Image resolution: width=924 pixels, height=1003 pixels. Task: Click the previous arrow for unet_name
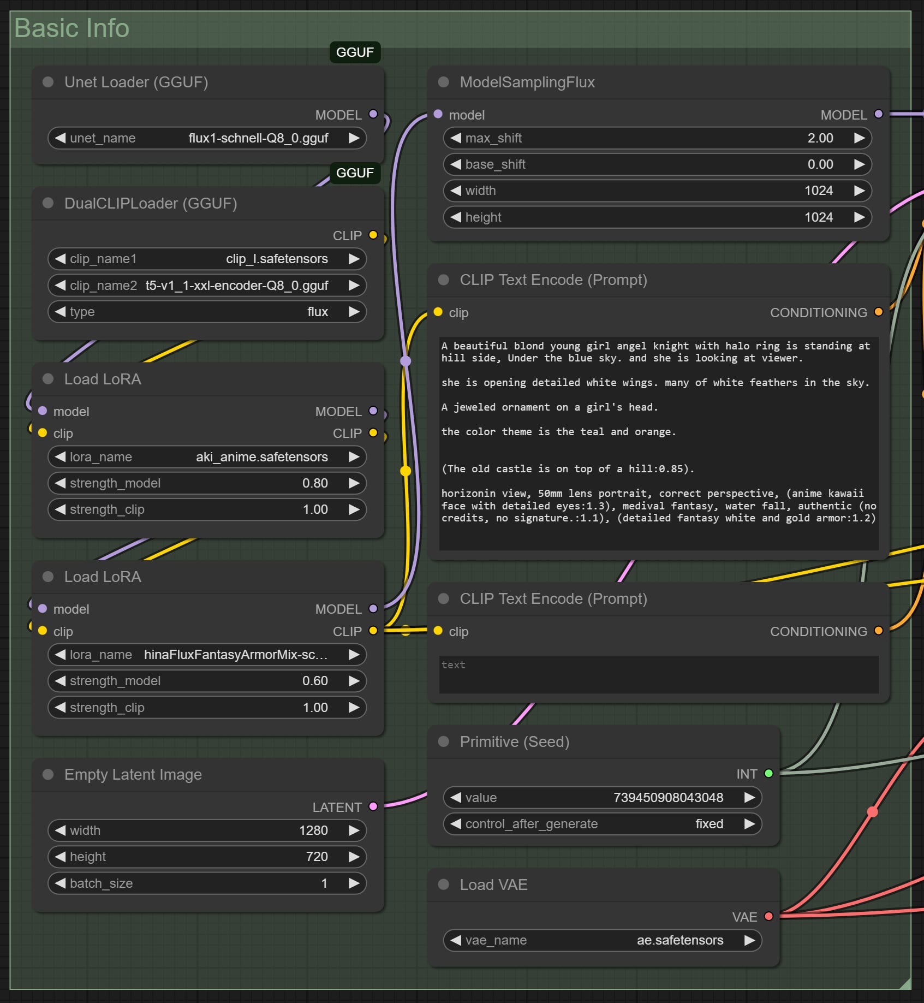pos(60,138)
